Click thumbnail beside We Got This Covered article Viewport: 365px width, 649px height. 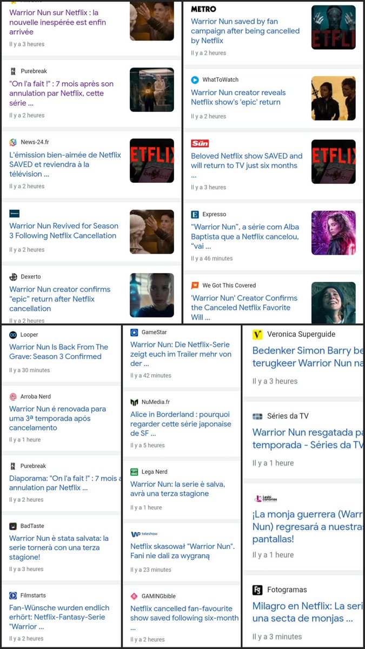point(334,302)
